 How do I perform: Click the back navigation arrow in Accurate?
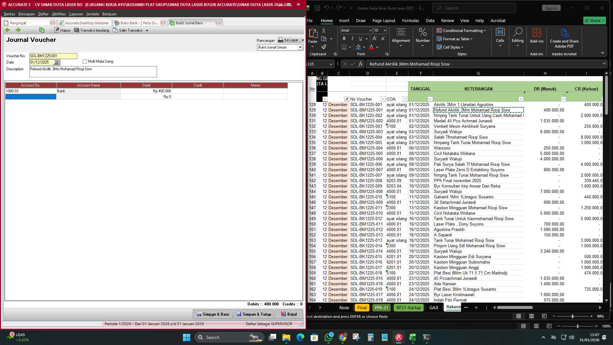(x=7, y=30)
